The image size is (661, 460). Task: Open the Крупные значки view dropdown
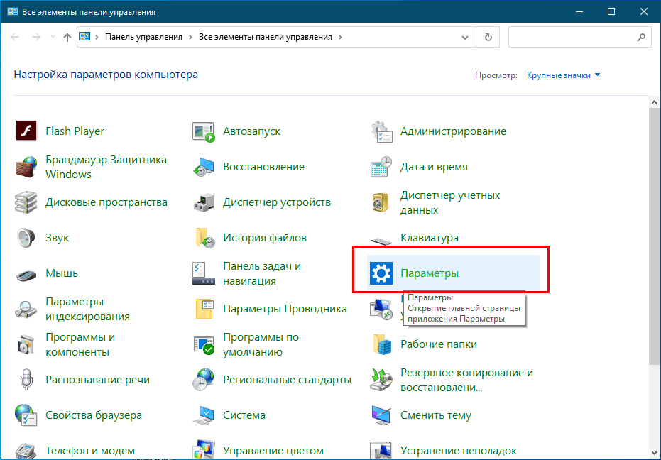tap(563, 75)
